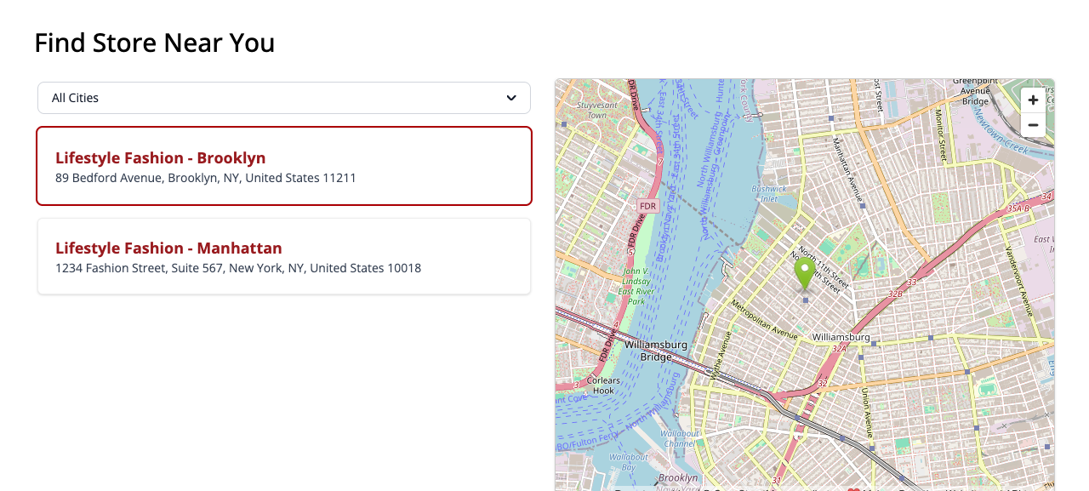Click the John V. Lindsay East River Park label

point(636,286)
